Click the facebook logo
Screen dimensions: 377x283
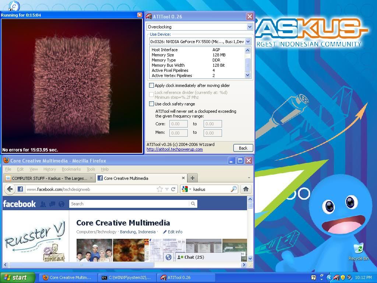[19, 204]
